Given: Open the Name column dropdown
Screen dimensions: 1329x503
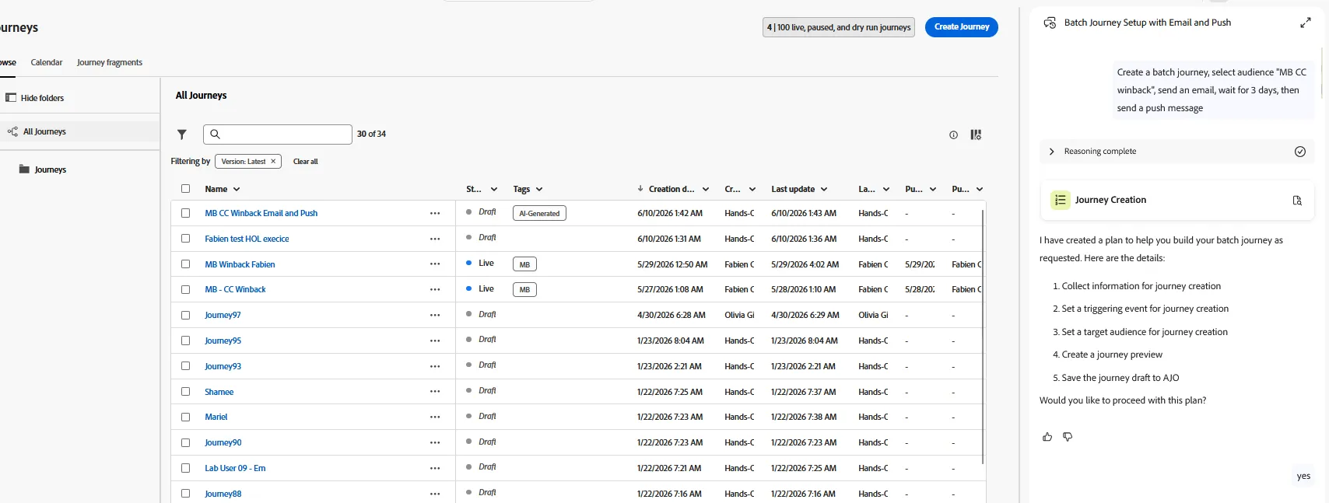Looking at the screenshot, I should coord(237,189).
